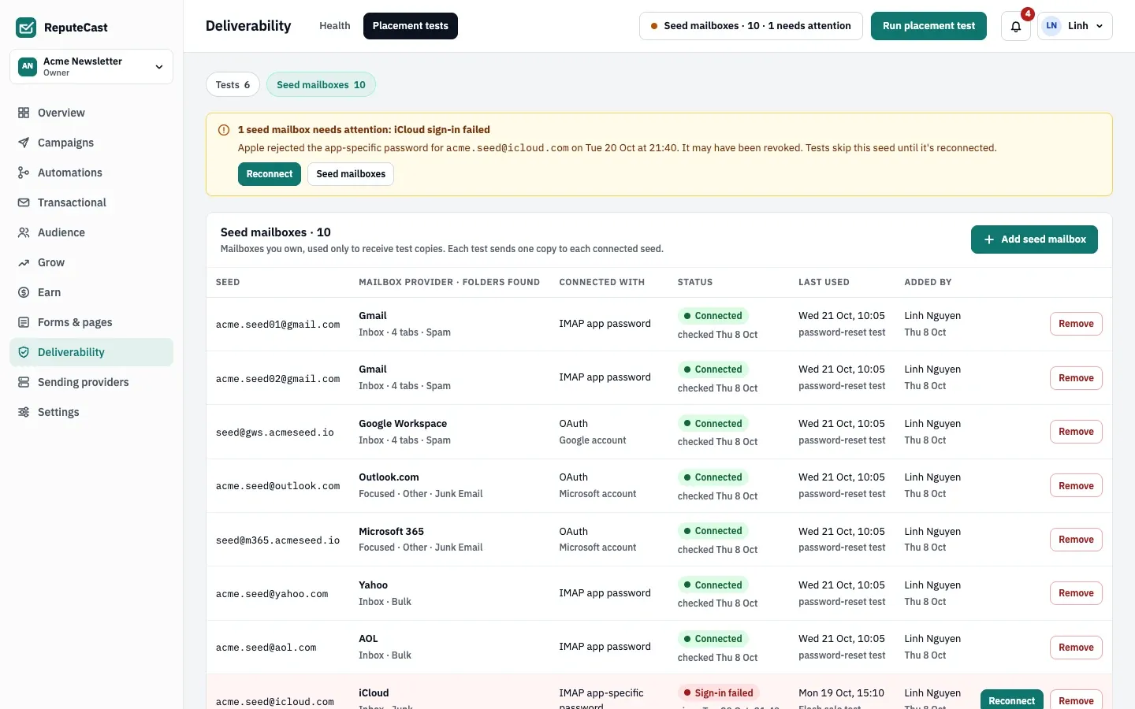Click the Grow trend icon
Screen dimensions: 1135x709
pyautogui.click(x=24, y=262)
